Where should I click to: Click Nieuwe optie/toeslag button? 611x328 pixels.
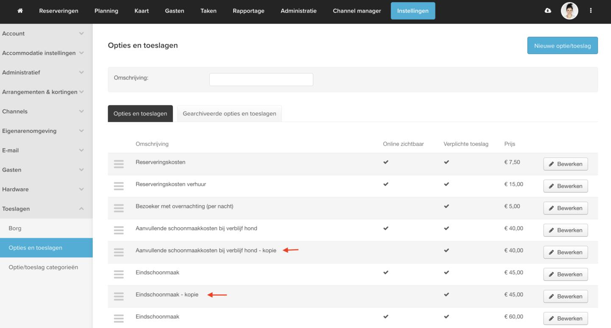point(562,46)
